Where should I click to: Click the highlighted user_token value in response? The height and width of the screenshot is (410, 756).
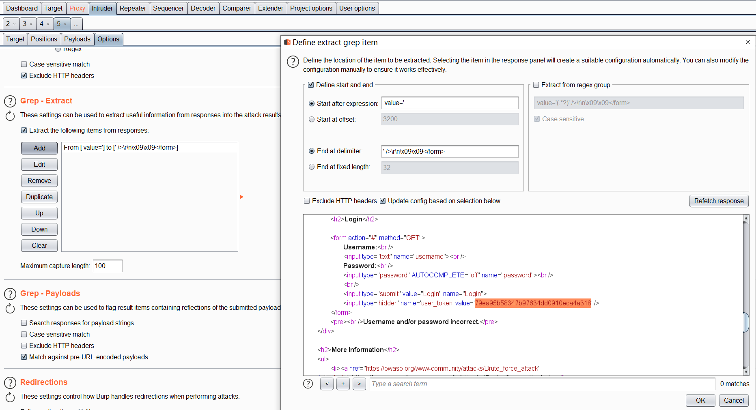pyautogui.click(x=533, y=303)
